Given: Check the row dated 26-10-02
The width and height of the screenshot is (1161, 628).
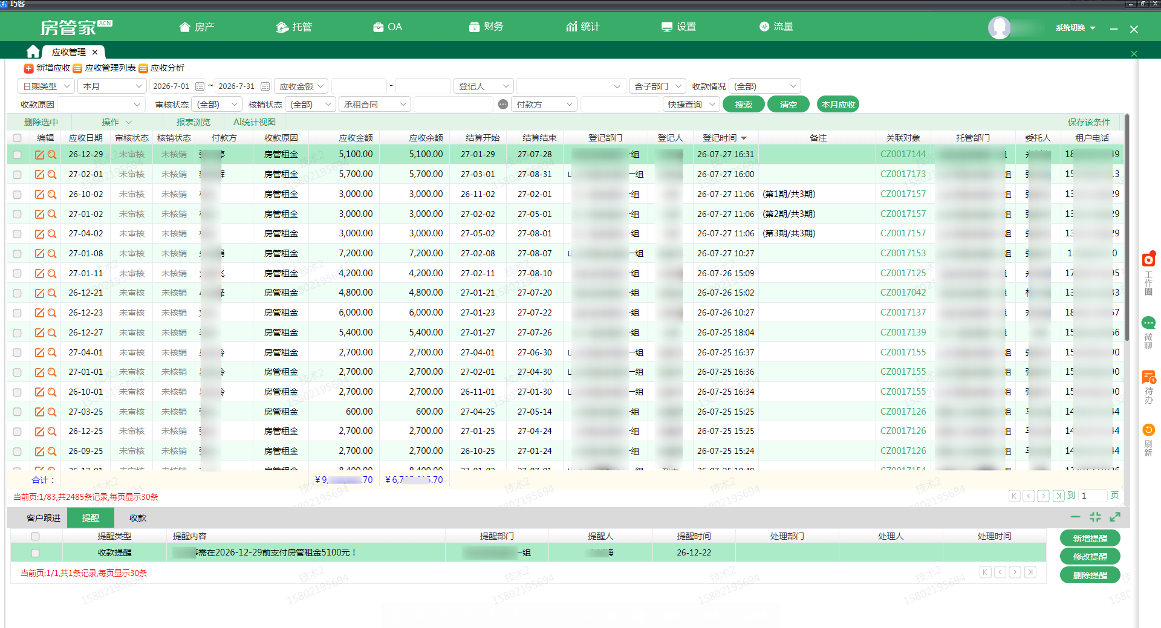Looking at the screenshot, I should [17, 195].
